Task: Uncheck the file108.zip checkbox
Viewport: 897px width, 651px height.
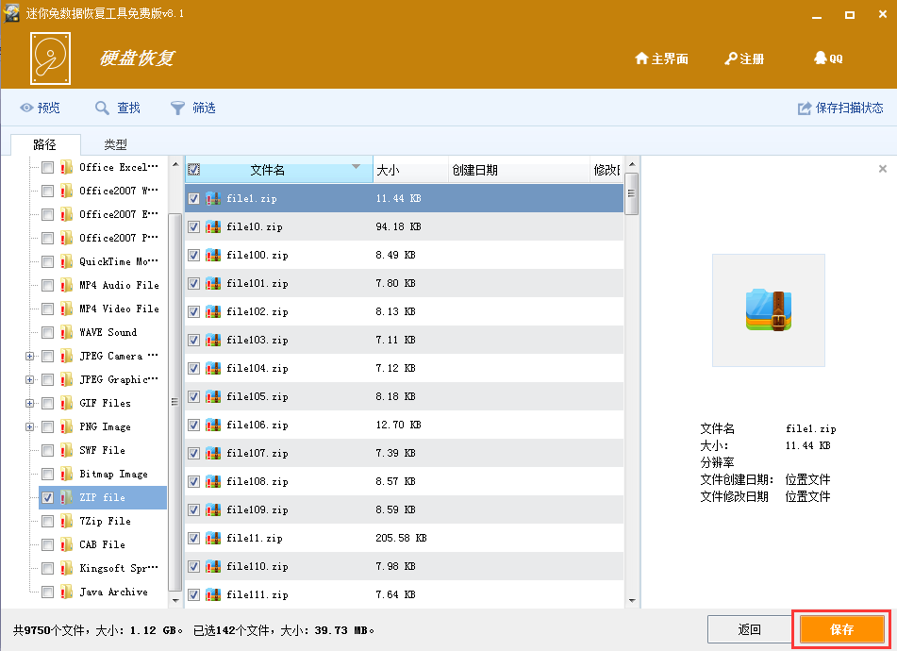Action: 194,482
